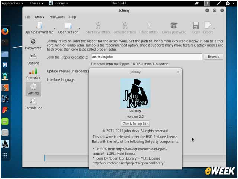Open the Console log sidebar panel
Screen dimensions: 238x179
[33, 104]
